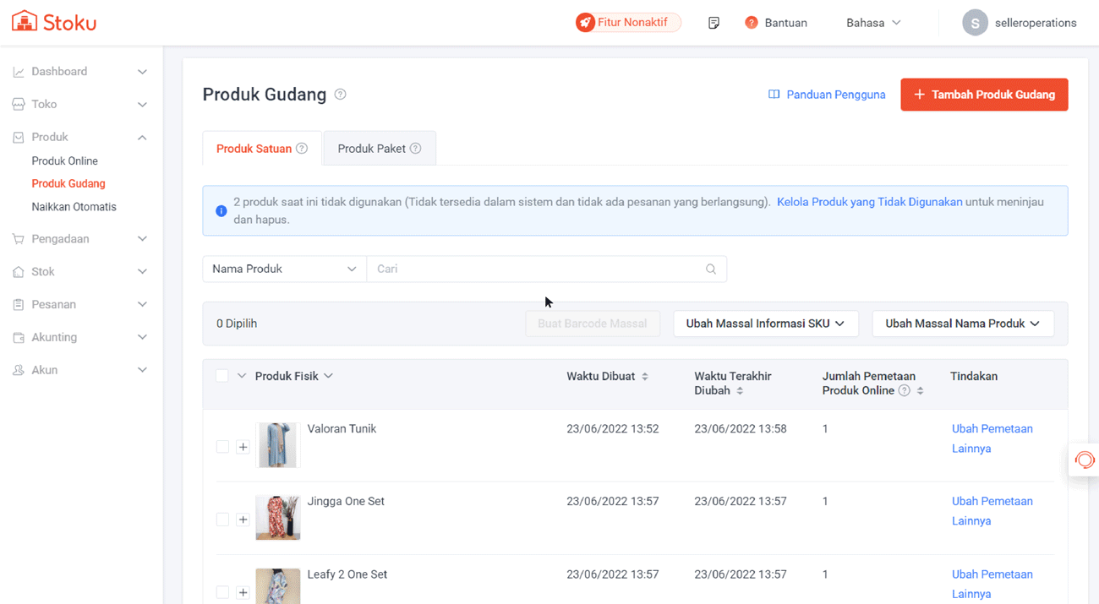Select the Jingga One Set checkbox

click(x=222, y=520)
